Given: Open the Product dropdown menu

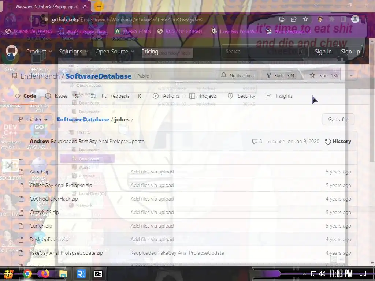Looking at the screenshot, I should [x=40, y=51].
